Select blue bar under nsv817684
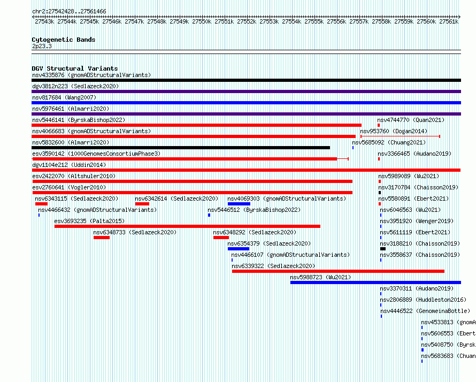 (246, 103)
